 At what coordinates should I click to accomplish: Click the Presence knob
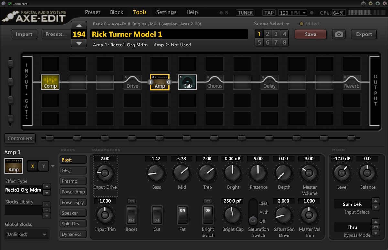pyautogui.click(x=258, y=173)
